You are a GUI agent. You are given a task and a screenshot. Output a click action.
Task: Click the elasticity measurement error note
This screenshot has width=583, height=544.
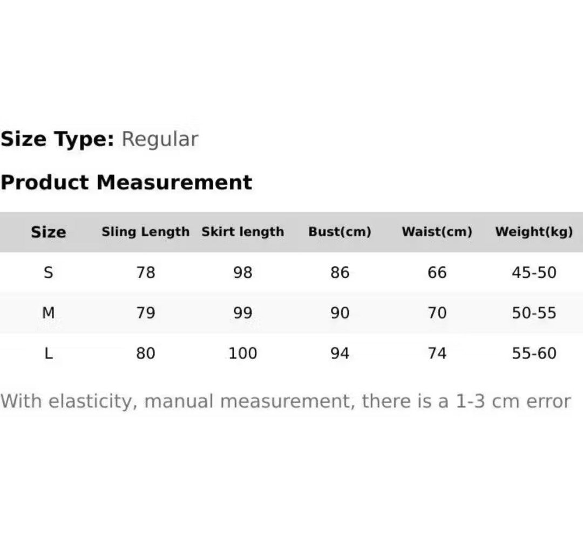pos(286,402)
